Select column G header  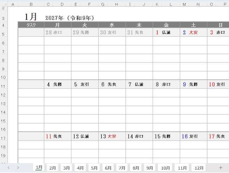(x=103, y=4)
